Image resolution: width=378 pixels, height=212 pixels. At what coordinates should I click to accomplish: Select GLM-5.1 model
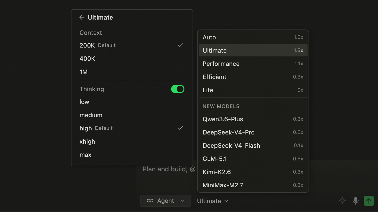[253, 159]
